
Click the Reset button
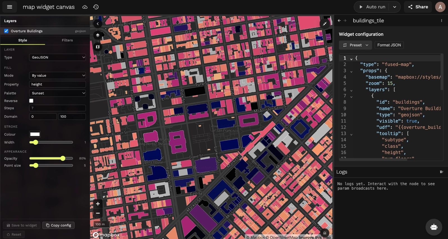14,235
